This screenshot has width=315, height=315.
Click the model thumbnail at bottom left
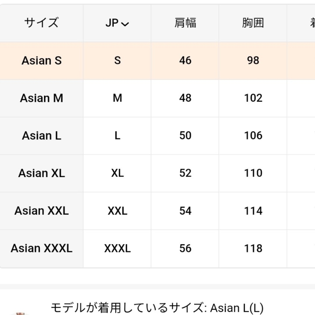coord(20,314)
